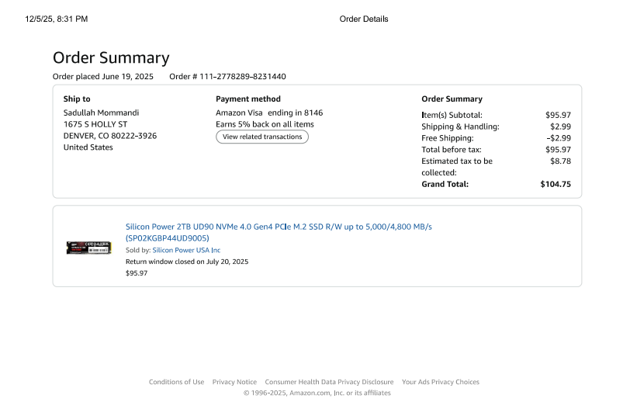
Task: Click the Ship to section heading
Action: point(77,99)
